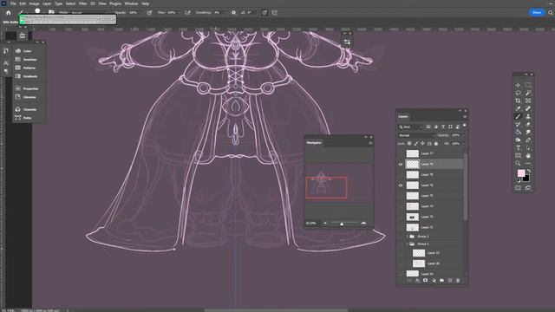Toggle lock position in Layers
Screen dimensions: 555x312
[x=422, y=144]
